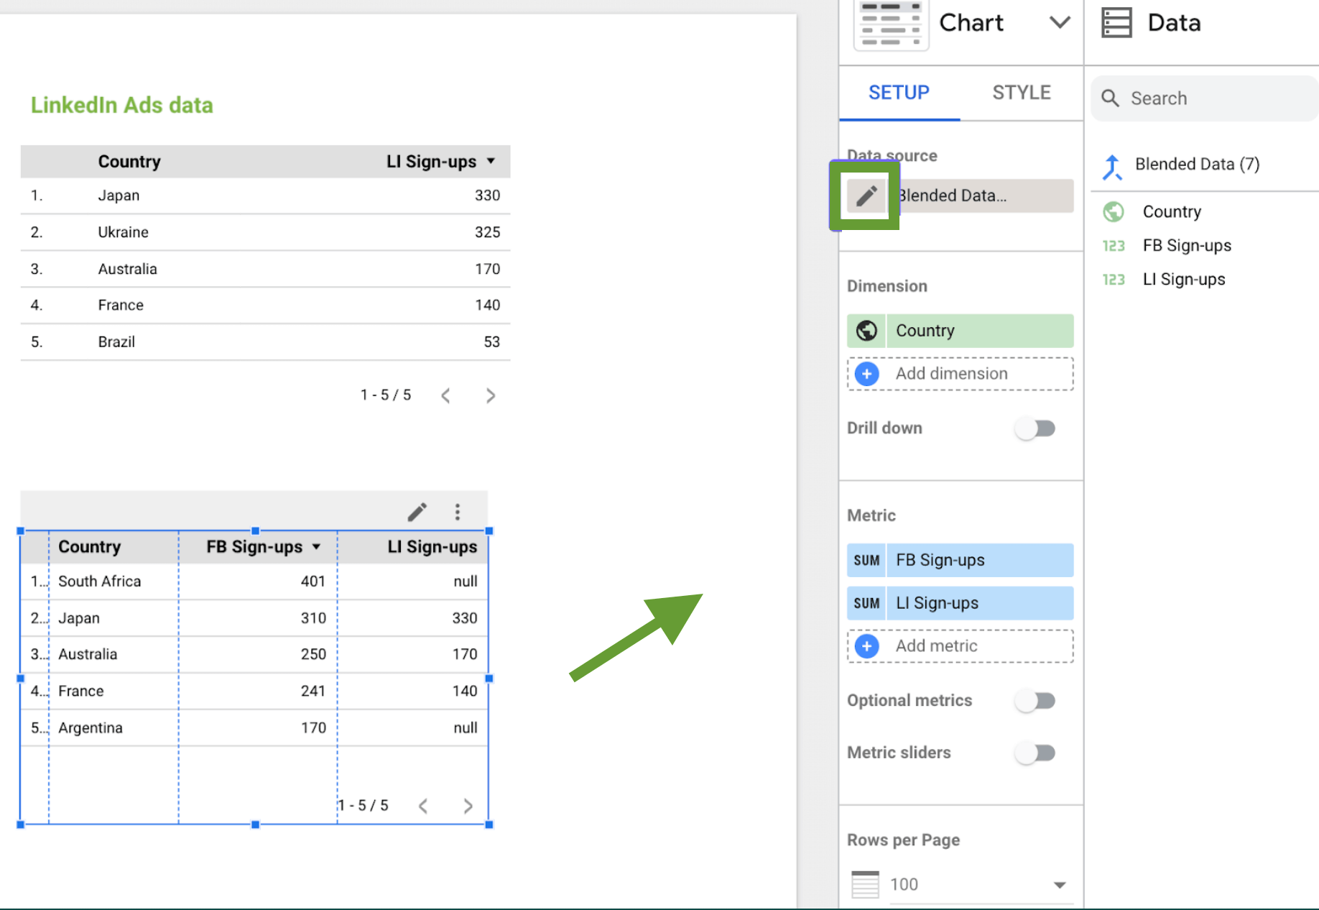Sort blended table by FB Sign-ups arrow

(x=317, y=547)
